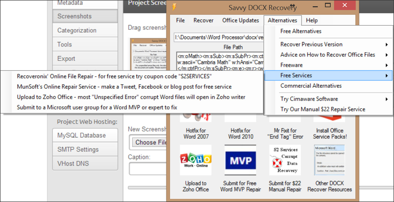
Task: Click the File Path text field
Action: tap(219, 37)
